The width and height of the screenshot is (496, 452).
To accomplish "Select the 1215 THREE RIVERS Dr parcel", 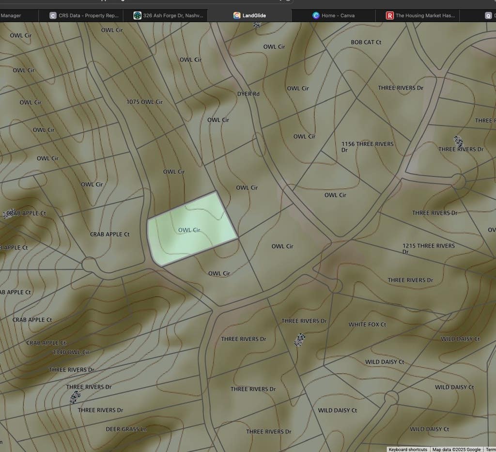I will [x=428, y=249].
